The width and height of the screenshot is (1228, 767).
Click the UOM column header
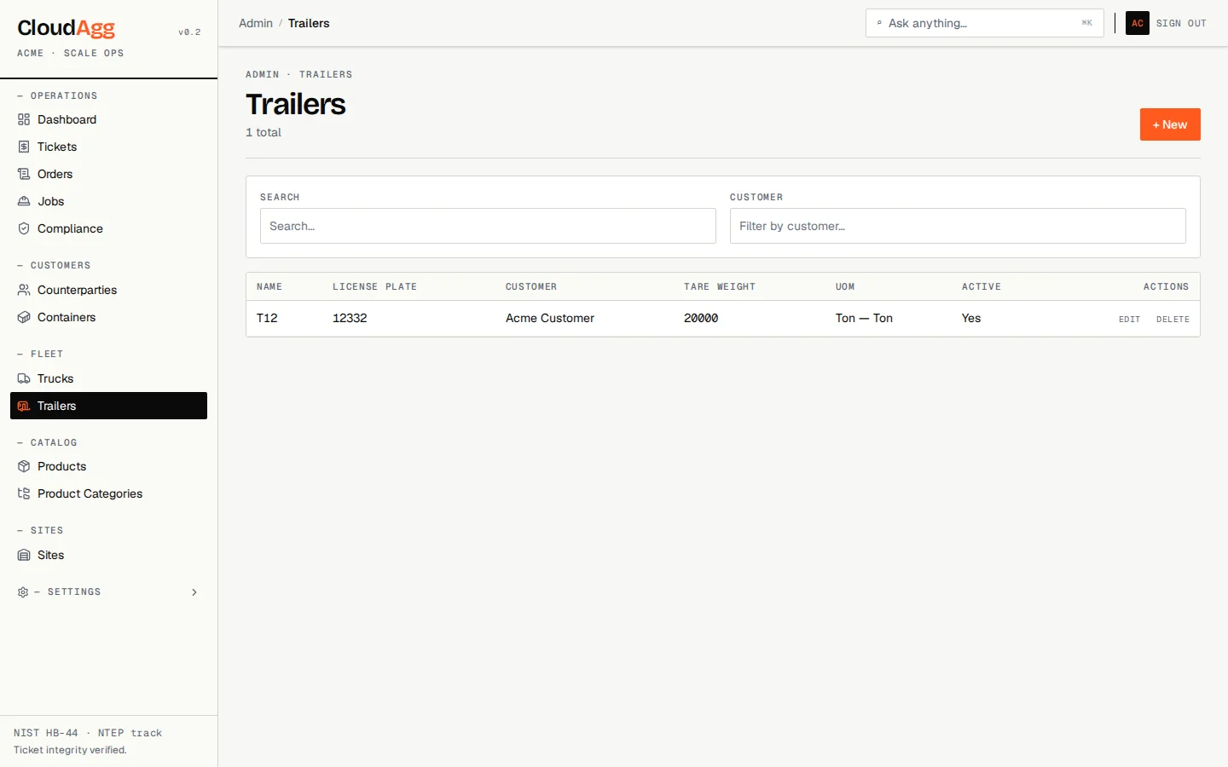click(845, 286)
